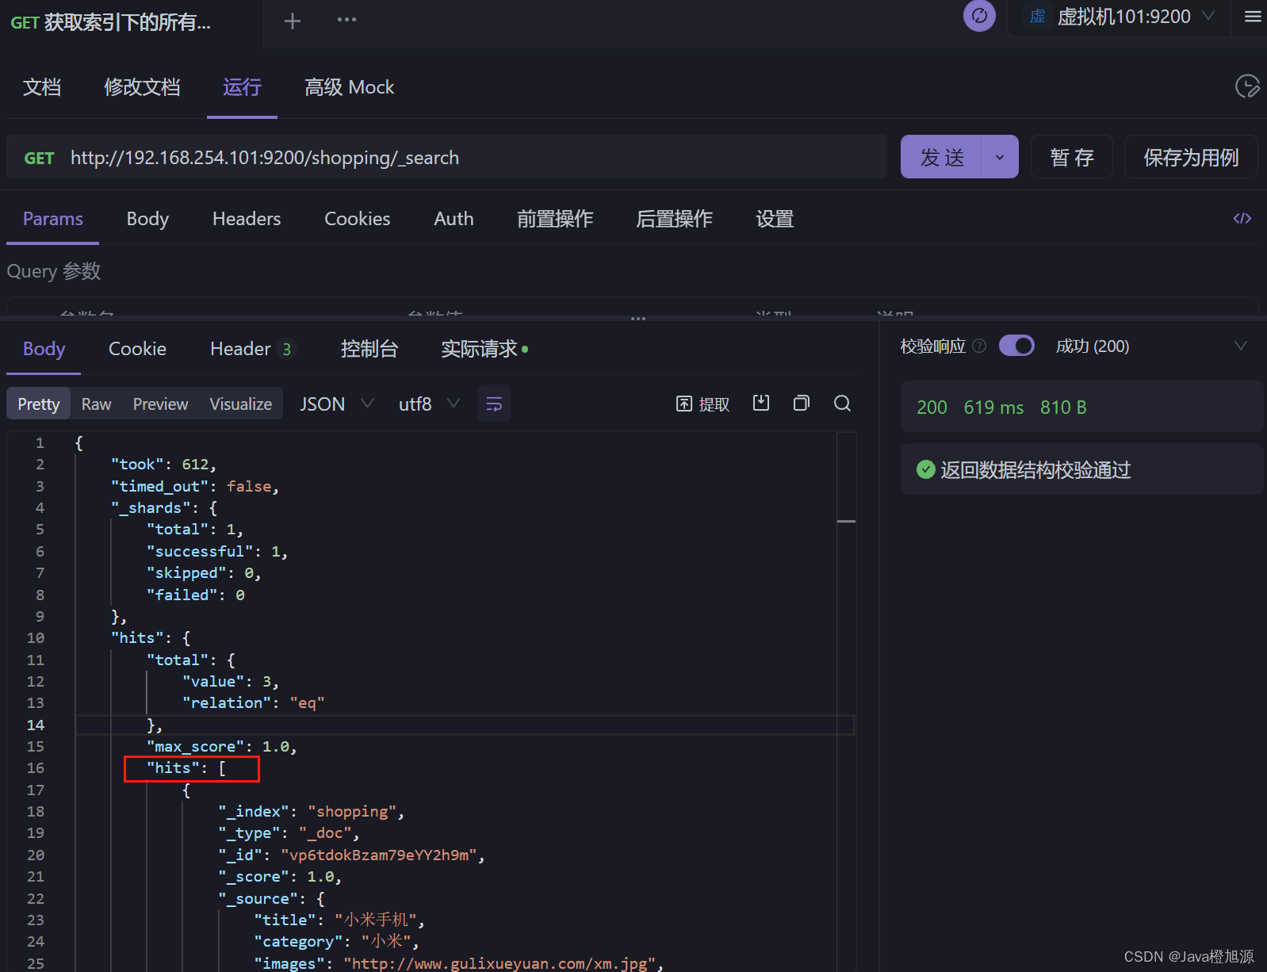Click the help icon beside 校验响应

(x=979, y=346)
